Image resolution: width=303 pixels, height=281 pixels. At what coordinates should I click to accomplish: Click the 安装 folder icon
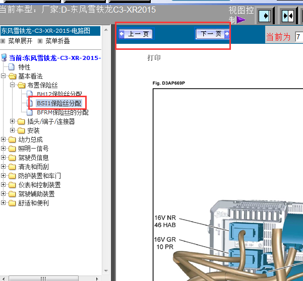pyautogui.click(x=21, y=130)
